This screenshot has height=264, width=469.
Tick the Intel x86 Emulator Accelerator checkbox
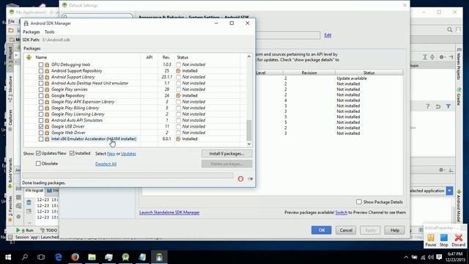41,139
